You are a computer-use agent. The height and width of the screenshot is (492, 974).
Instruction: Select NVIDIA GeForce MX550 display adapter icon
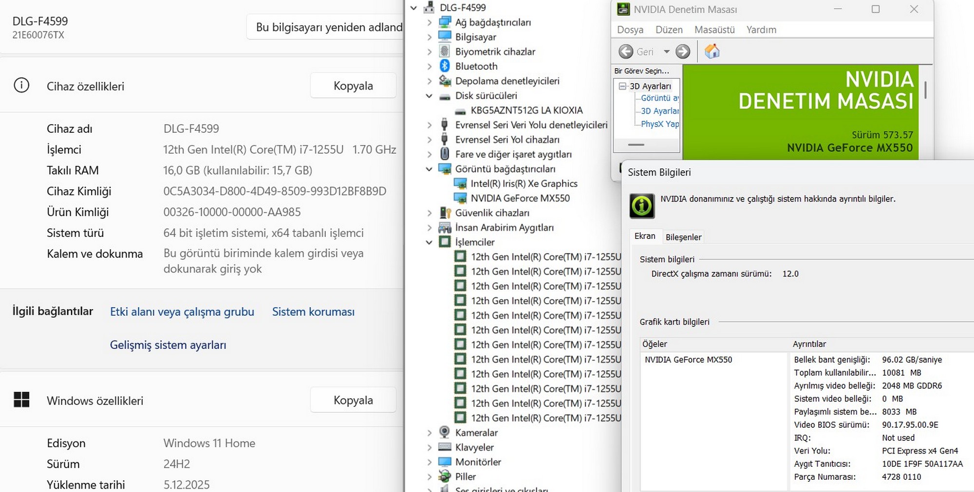tap(460, 198)
